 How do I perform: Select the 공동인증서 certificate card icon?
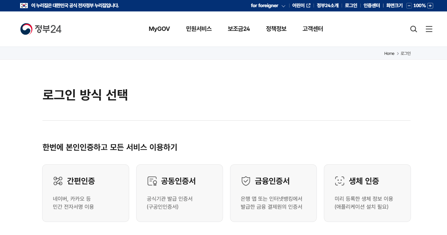coord(152,181)
